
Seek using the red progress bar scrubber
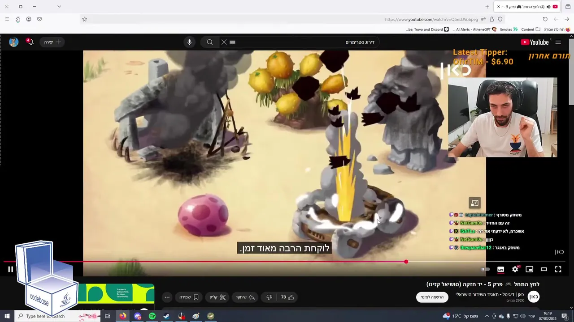(406, 262)
